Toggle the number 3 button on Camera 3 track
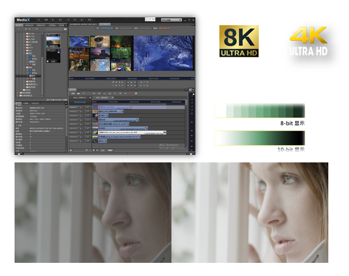 pyautogui.click(x=88, y=115)
